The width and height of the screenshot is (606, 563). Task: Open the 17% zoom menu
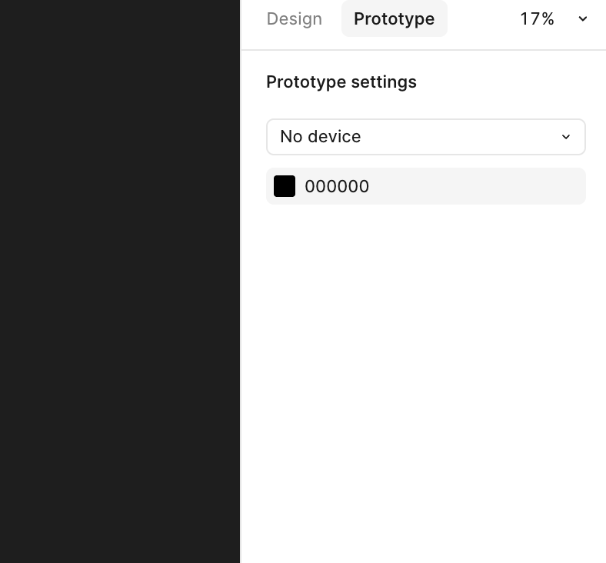pyautogui.click(x=554, y=18)
